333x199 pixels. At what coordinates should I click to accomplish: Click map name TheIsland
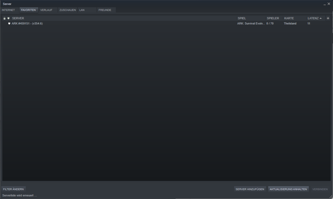pos(290,24)
